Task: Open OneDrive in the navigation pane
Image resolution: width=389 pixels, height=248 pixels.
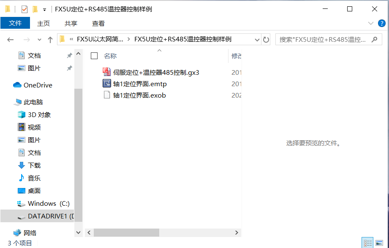Action: coord(38,85)
